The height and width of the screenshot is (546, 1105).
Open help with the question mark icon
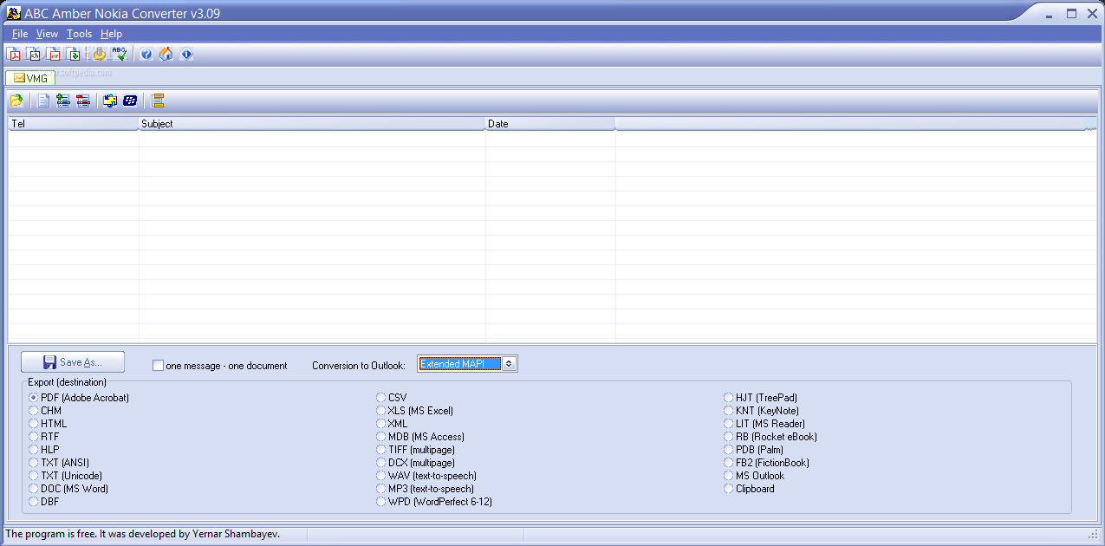coord(146,54)
